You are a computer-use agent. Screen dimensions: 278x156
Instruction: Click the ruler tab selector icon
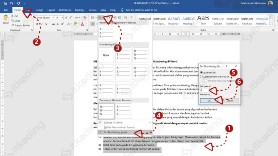[x=2, y=34]
